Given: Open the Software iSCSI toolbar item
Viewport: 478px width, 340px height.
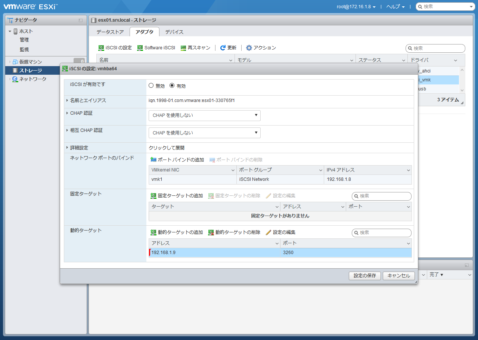Looking at the screenshot, I should (x=156, y=48).
